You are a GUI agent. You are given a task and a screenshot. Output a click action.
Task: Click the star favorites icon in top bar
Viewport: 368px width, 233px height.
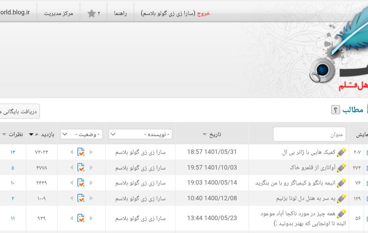[91, 13]
